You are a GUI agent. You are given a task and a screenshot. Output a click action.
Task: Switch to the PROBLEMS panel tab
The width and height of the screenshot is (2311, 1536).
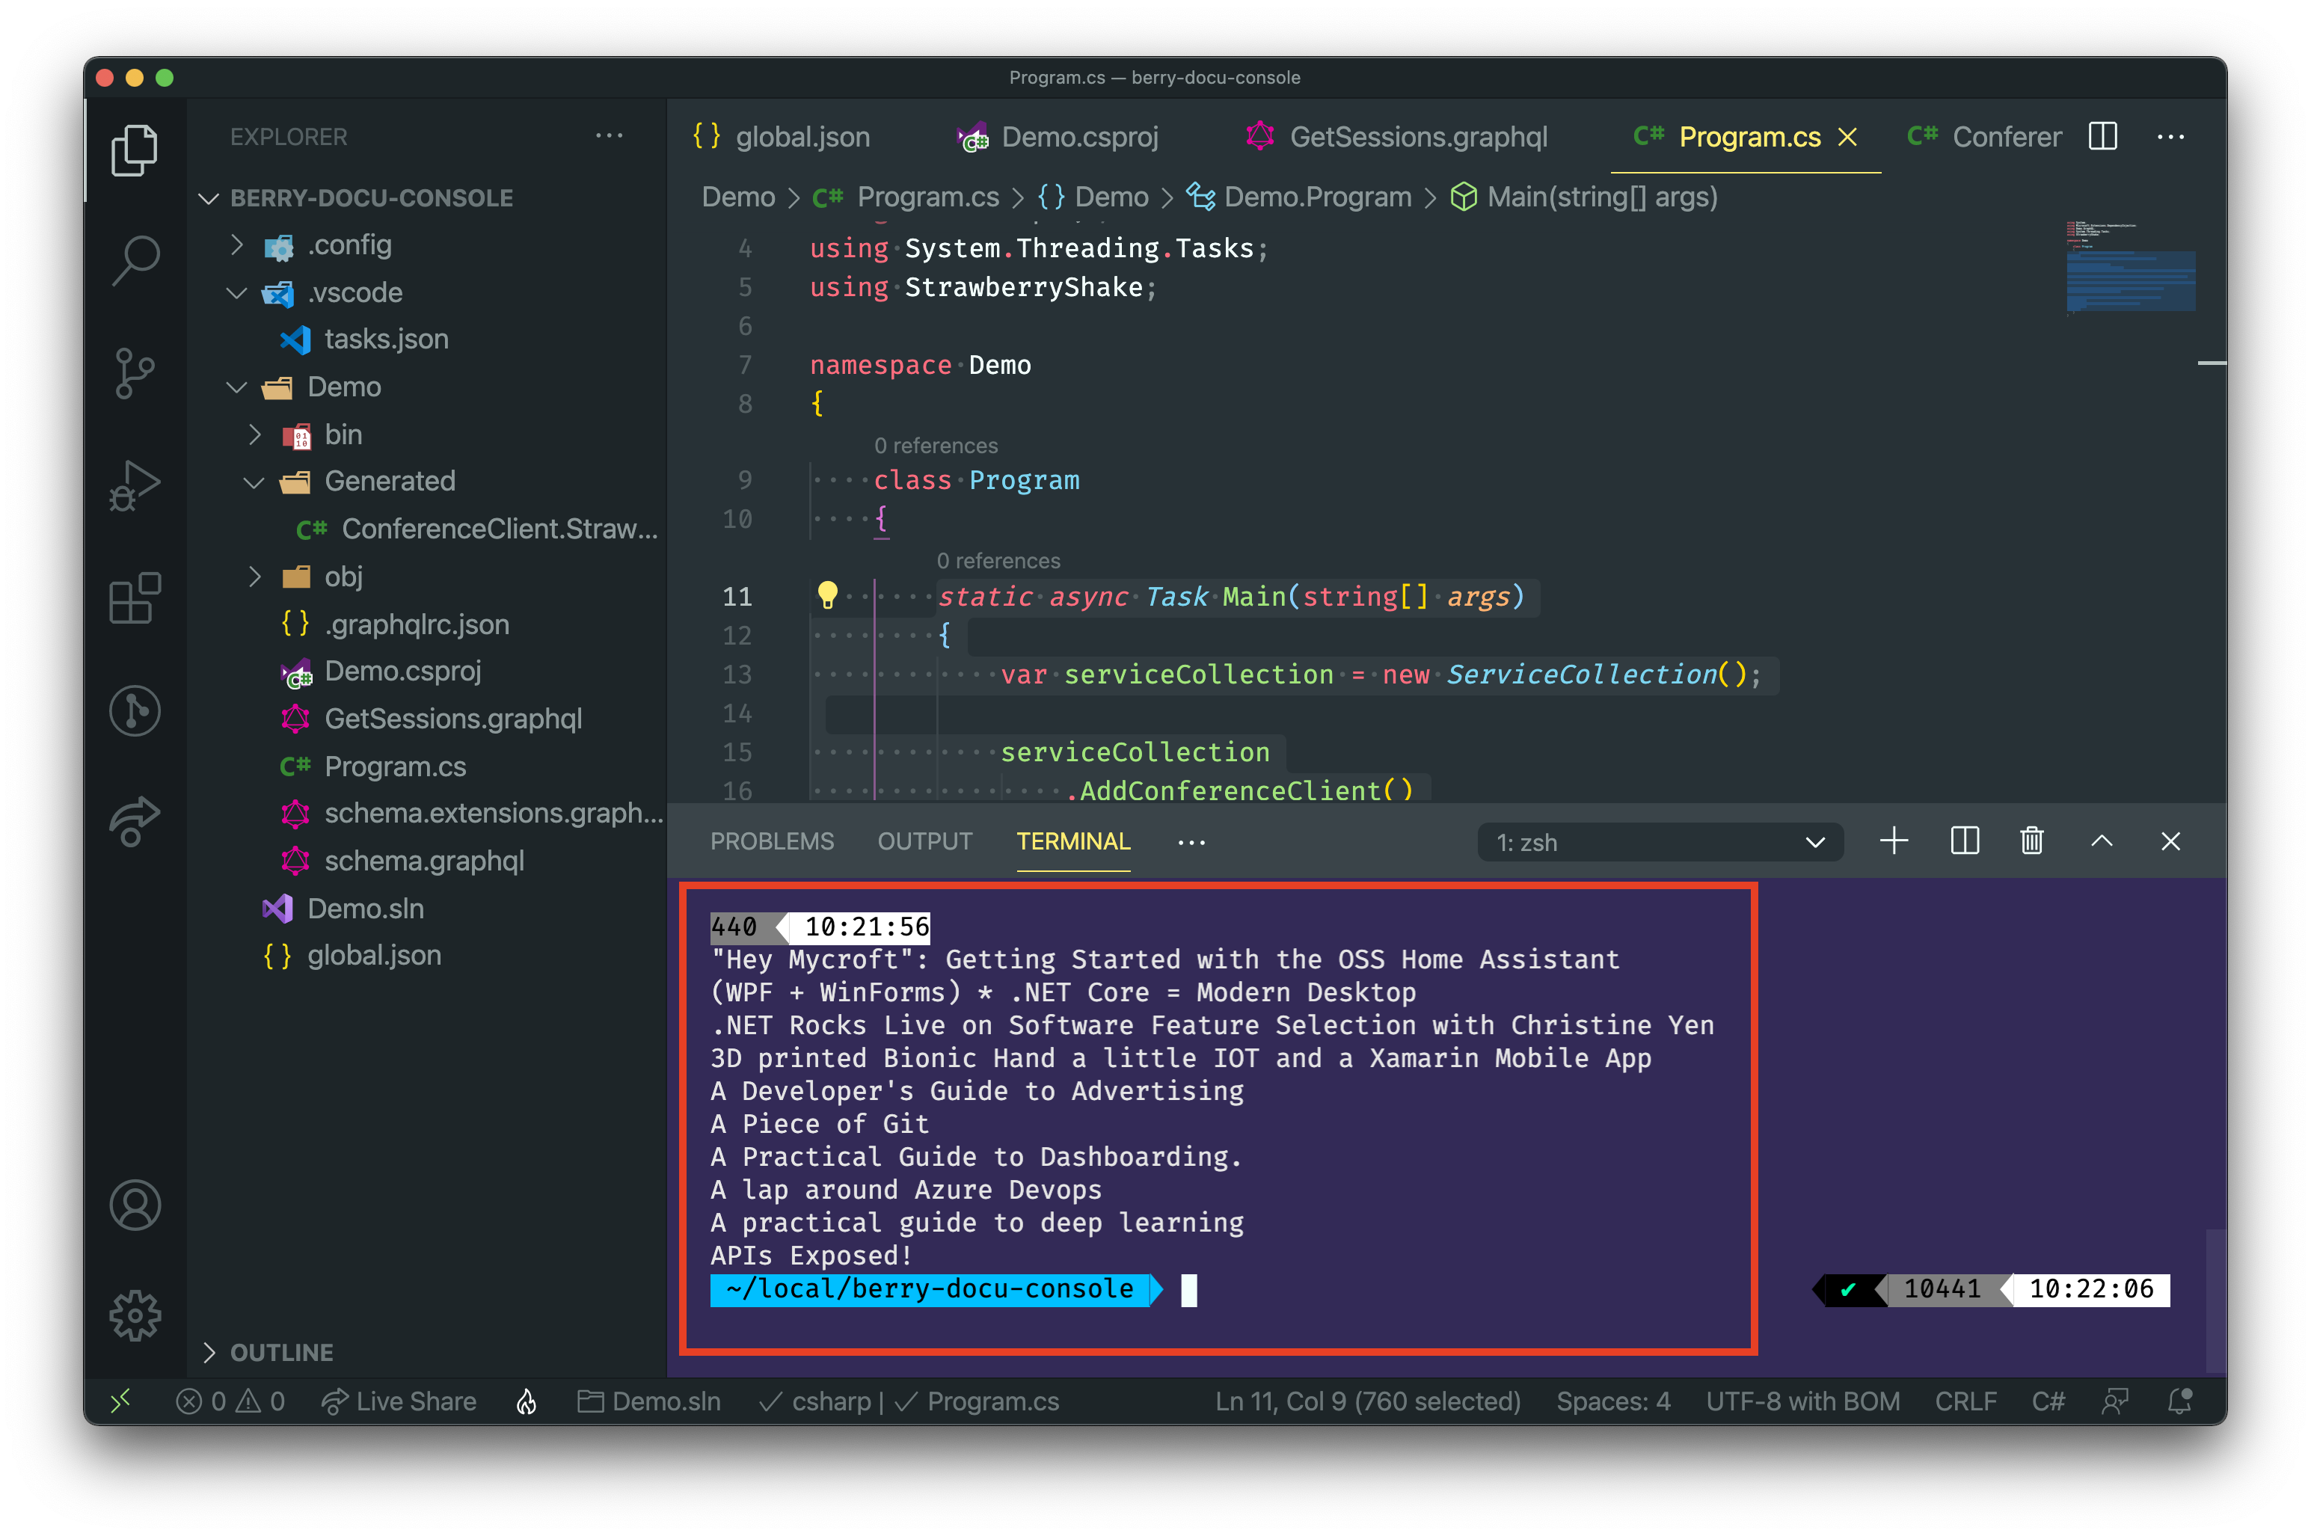pyautogui.click(x=771, y=841)
